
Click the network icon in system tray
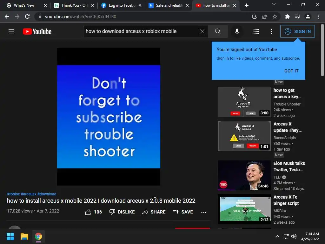(286, 236)
